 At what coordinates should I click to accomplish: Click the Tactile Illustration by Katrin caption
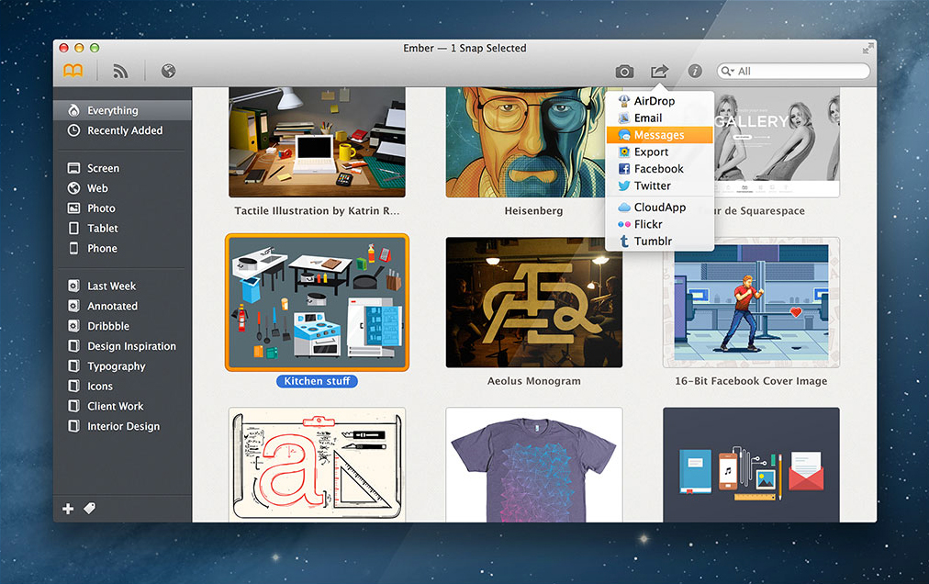pos(317,211)
